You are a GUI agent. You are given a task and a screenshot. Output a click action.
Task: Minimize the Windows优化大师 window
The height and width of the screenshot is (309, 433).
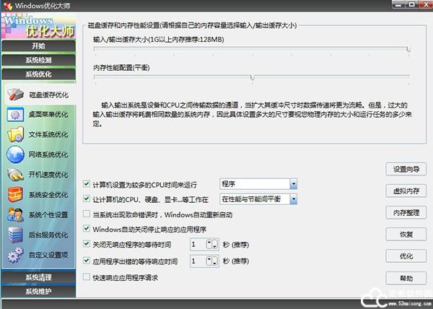pyautogui.click(x=398, y=4)
